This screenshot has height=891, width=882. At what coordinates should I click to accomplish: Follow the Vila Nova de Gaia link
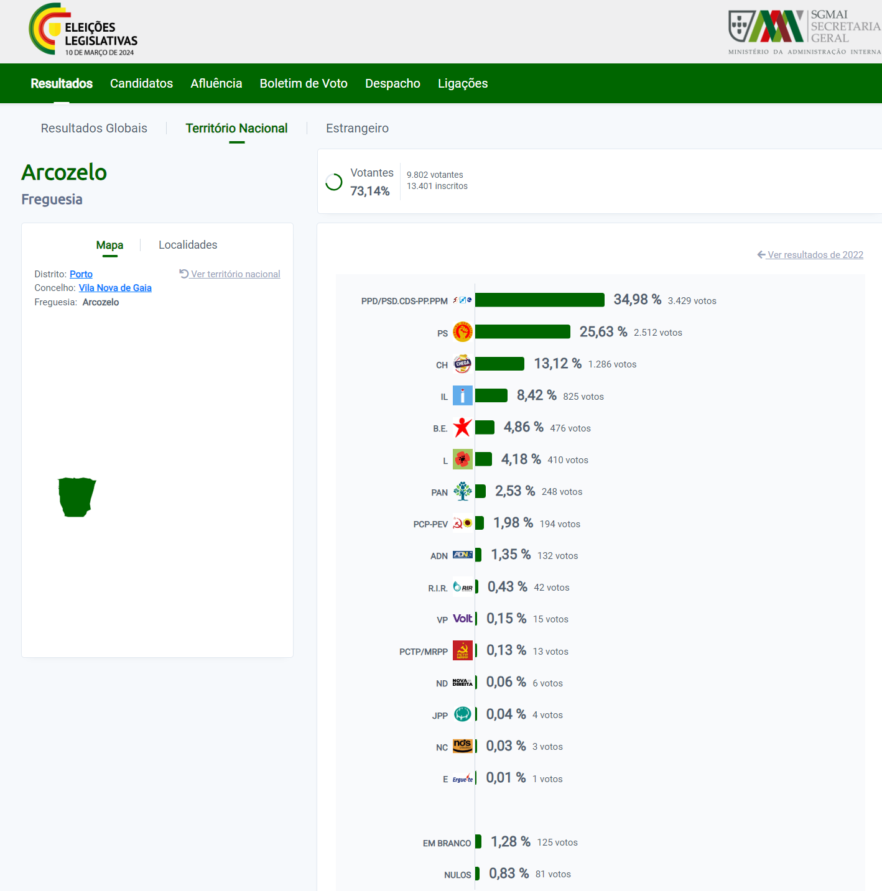pyautogui.click(x=115, y=288)
